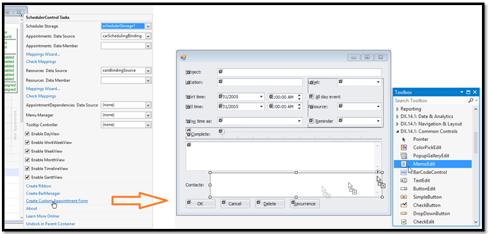Screen dimensions: 489x234
Task: Click the Create Ribbon link
Action: [x=38, y=186]
